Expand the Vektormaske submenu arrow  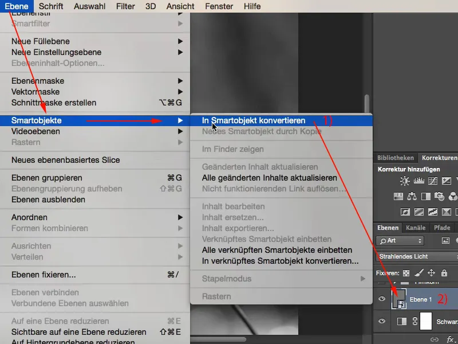pos(180,92)
